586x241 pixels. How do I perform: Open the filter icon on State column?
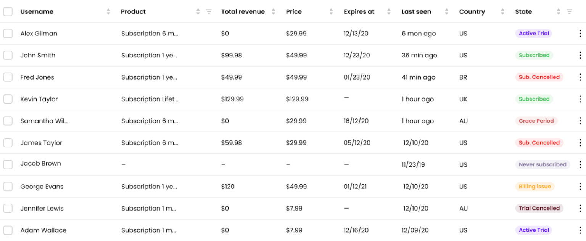(x=570, y=11)
